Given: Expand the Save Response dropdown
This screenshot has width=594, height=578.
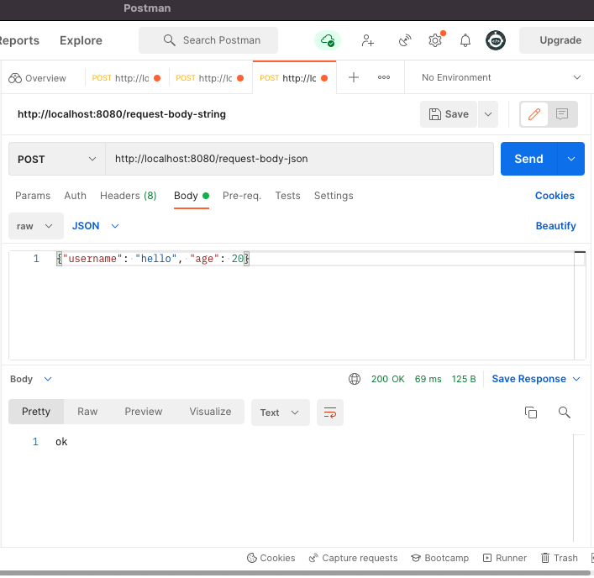Looking at the screenshot, I should (536, 379).
